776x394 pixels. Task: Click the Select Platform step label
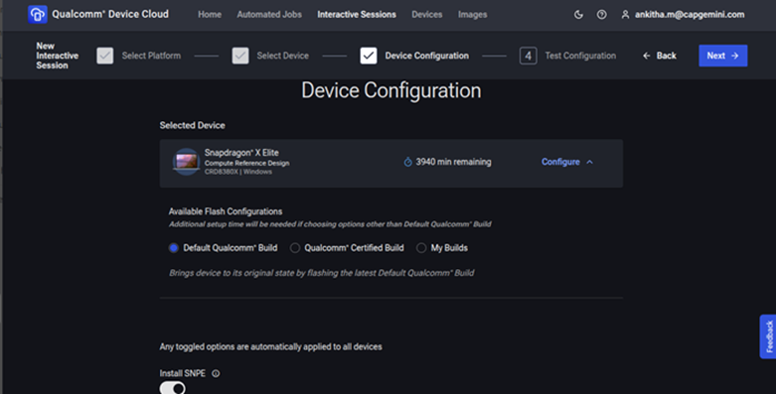(x=151, y=56)
